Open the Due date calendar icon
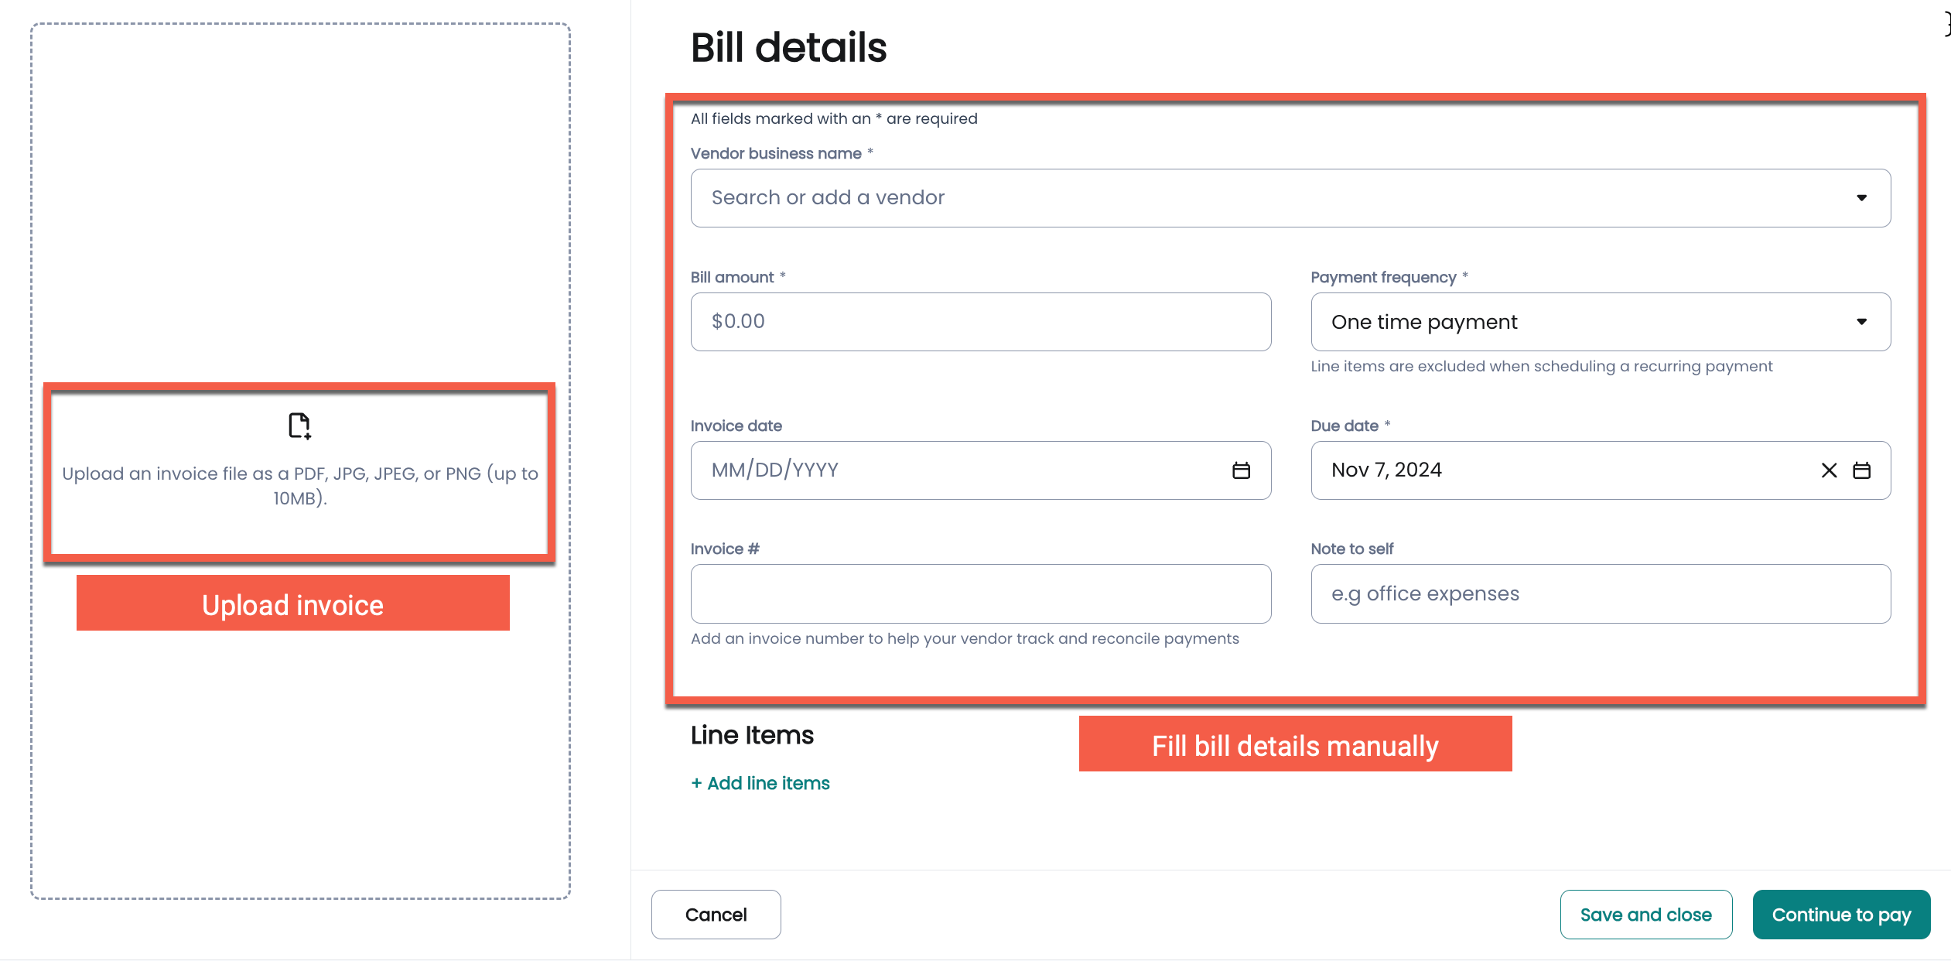This screenshot has width=1951, height=961. (1862, 470)
